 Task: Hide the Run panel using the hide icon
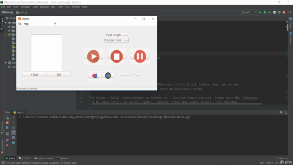(286, 112)
